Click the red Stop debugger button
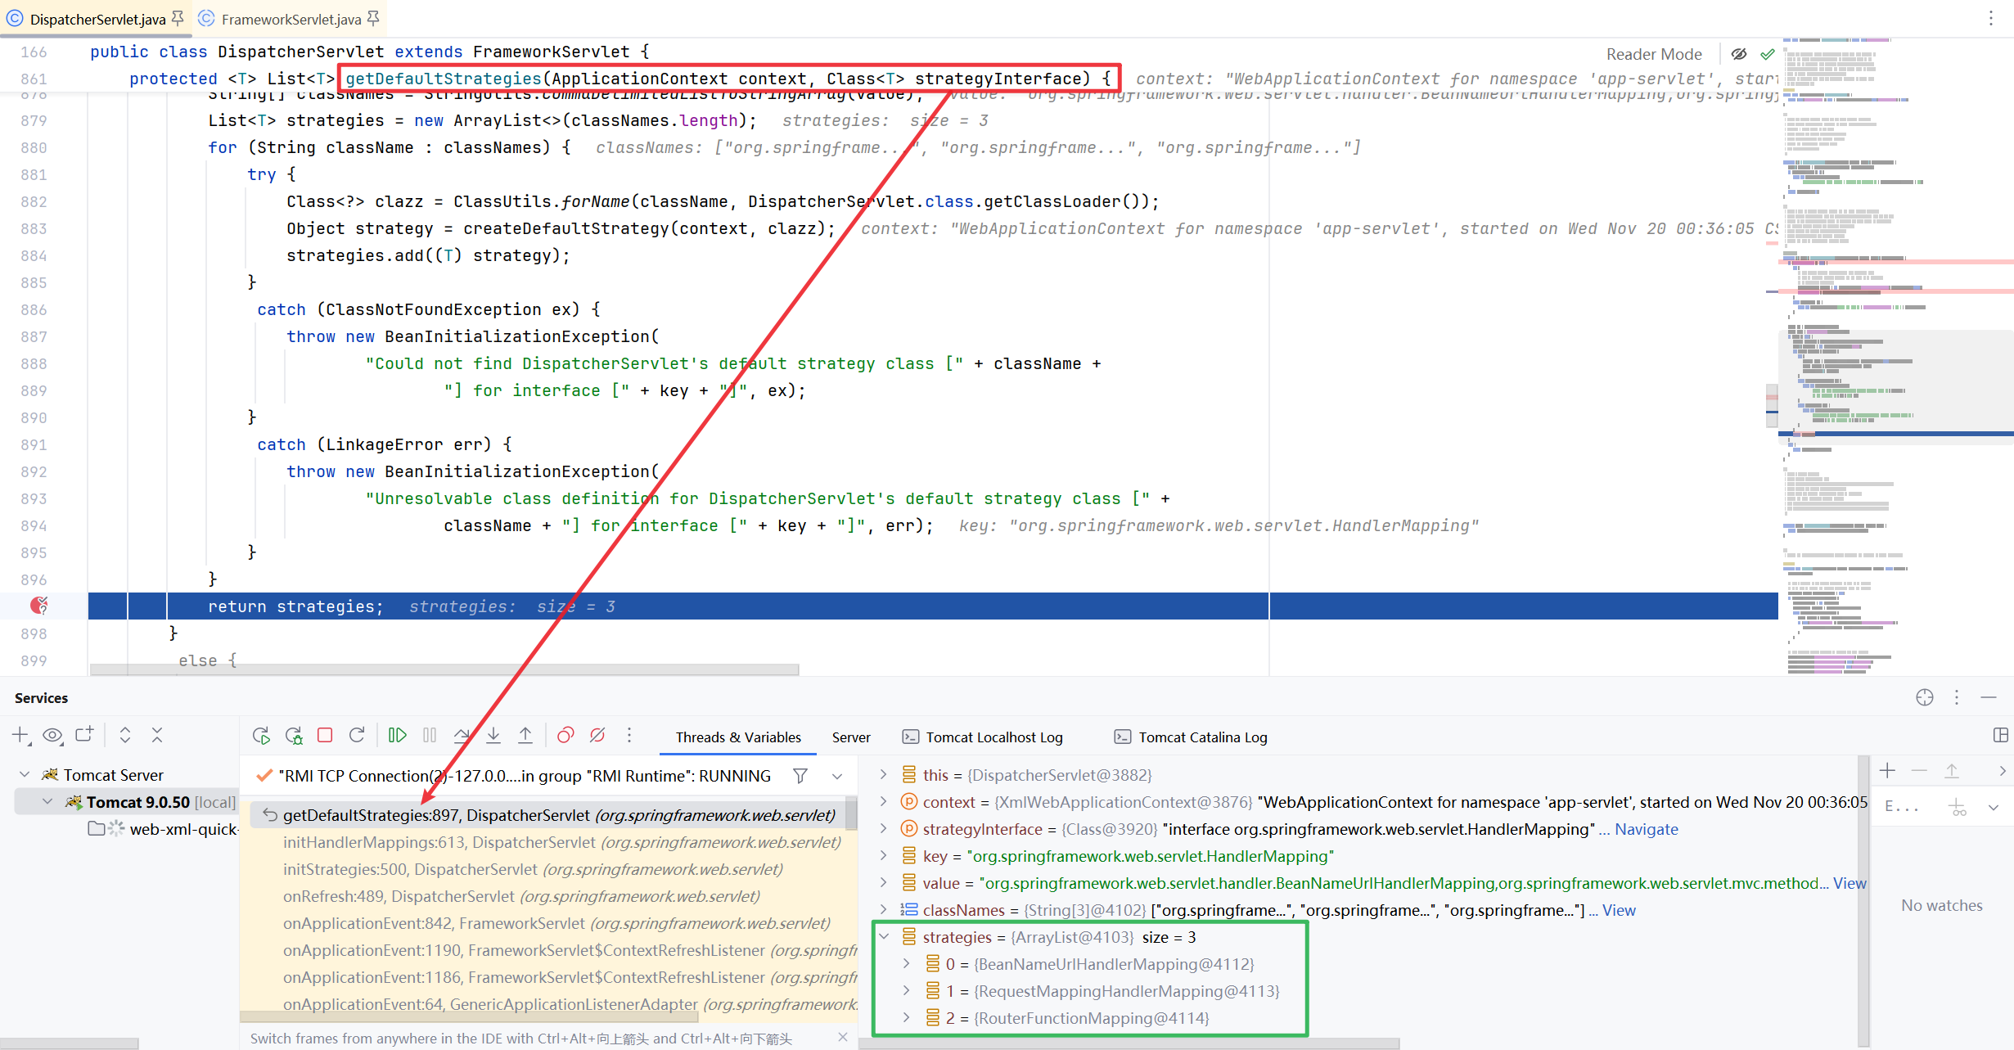This screenshot has width=2014, height=1050. pyautogui.click(x=325, y=735)
